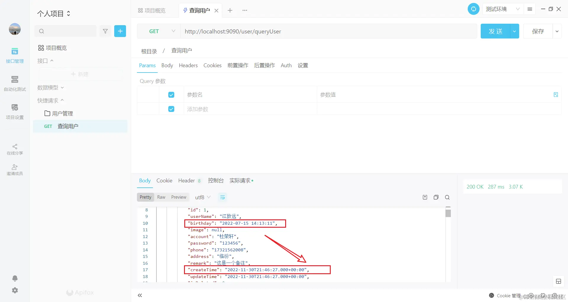Open the GET method dropdown
568x302 pixels.
click(159, 31)
